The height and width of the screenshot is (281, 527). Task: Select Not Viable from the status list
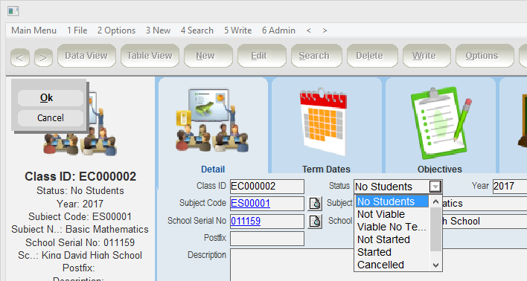click(381, 214)
